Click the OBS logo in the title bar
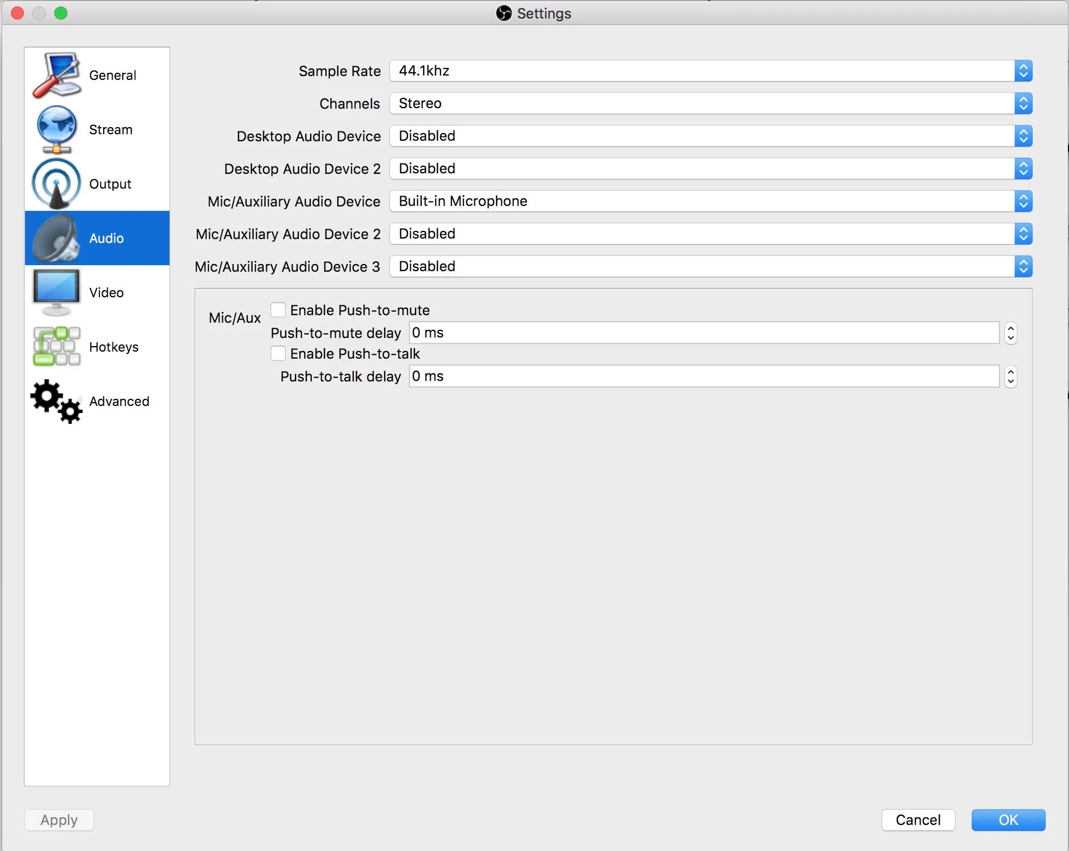The height and width of the screenshot is (851, 1069). (x=504, y=13)
